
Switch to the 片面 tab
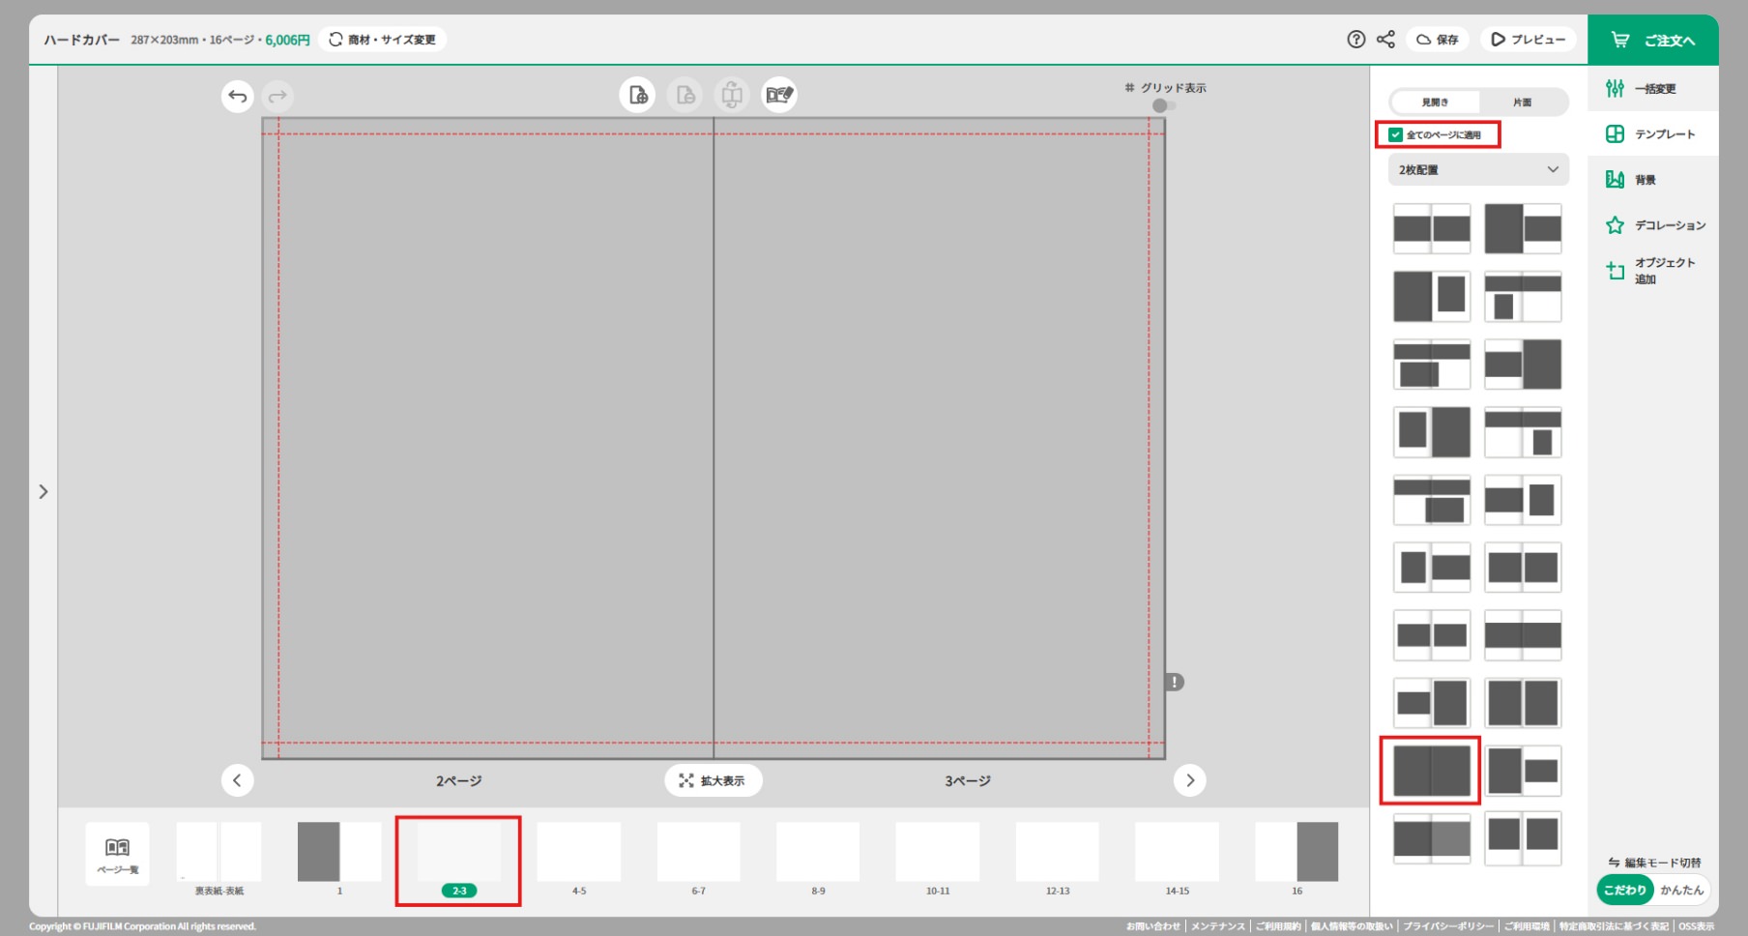[1522, 102]
